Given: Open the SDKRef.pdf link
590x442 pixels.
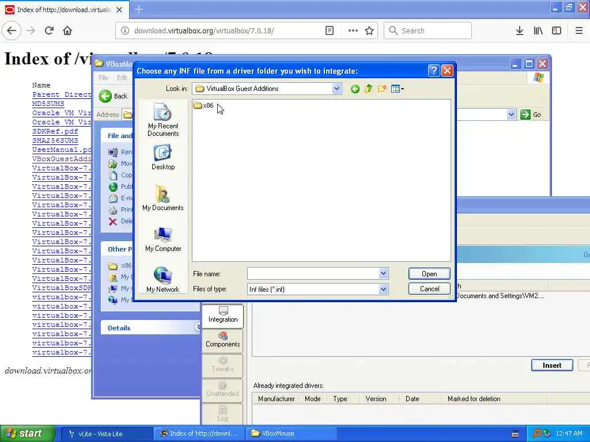Looking at the screenshot, I should point(55,131).
